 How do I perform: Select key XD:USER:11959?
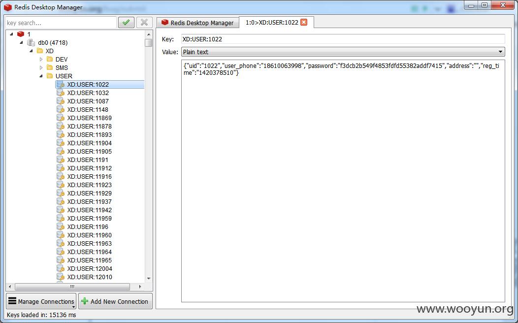coord(89,218)
